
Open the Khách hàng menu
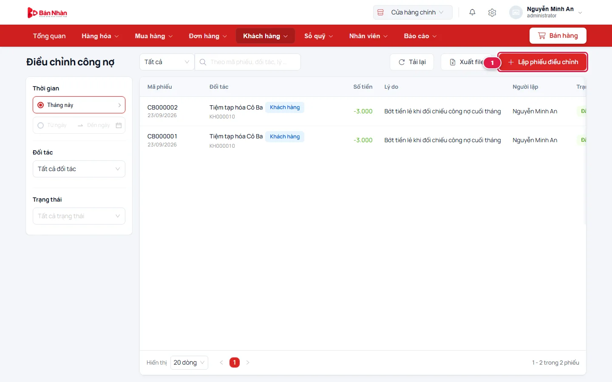[x=265, y=36]
